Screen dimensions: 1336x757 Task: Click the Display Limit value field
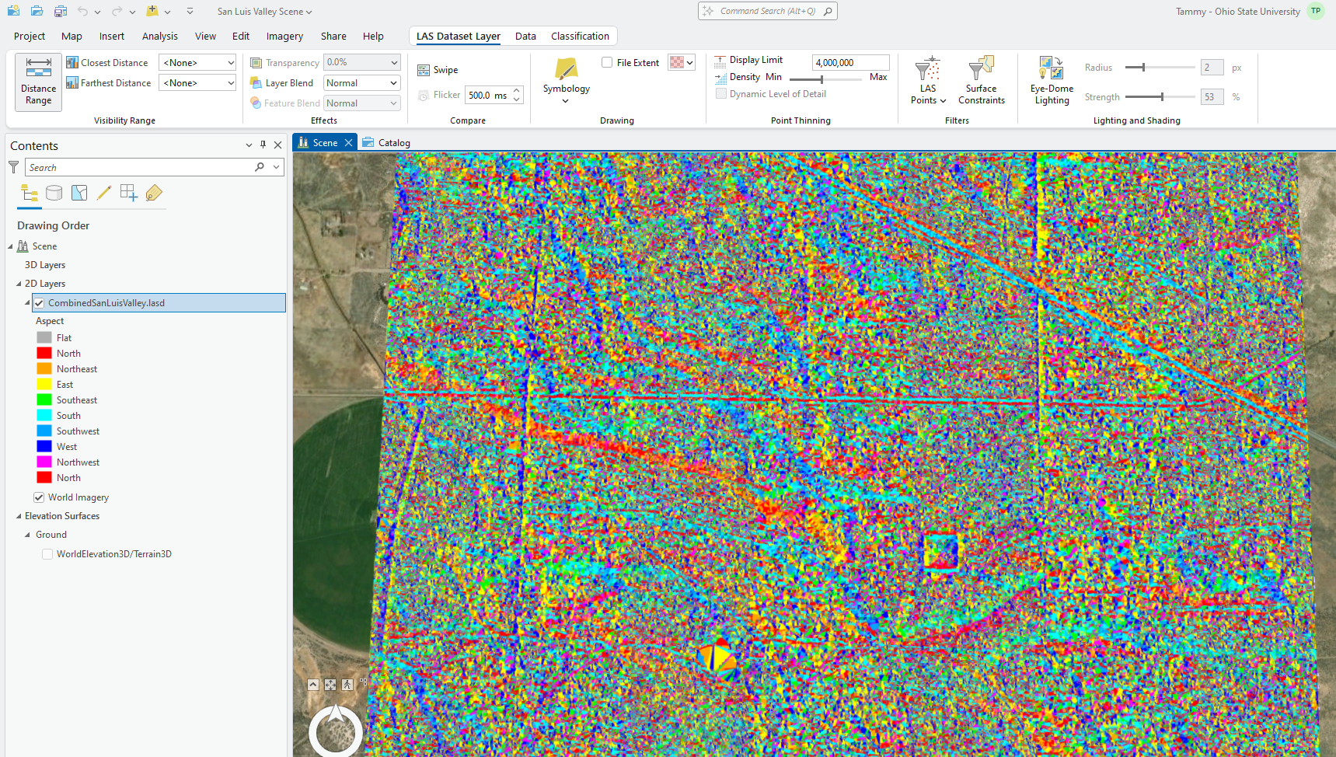(849, 63)
